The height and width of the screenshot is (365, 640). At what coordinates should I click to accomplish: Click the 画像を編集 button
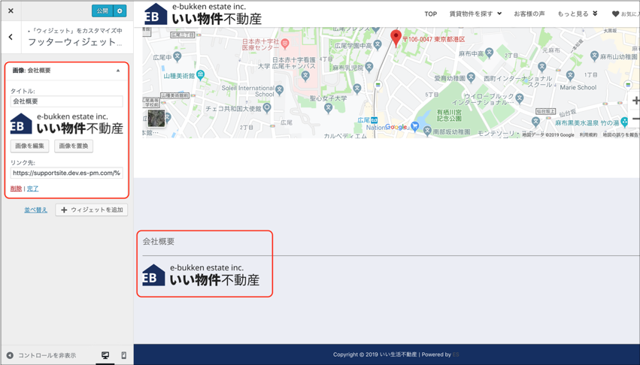(30, 146)
